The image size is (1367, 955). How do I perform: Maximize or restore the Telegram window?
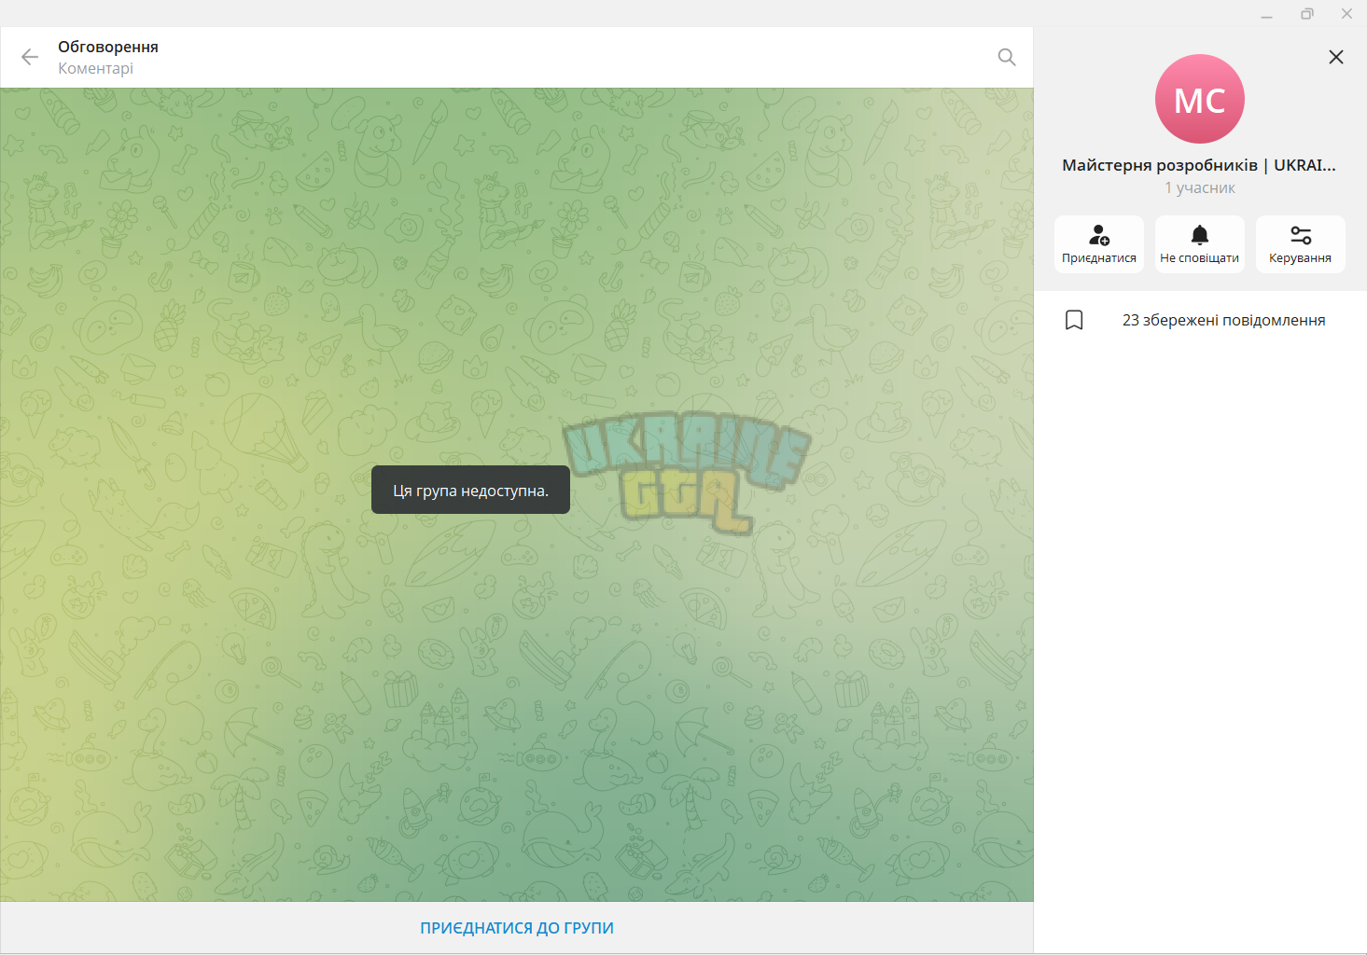click(1307, 14)
